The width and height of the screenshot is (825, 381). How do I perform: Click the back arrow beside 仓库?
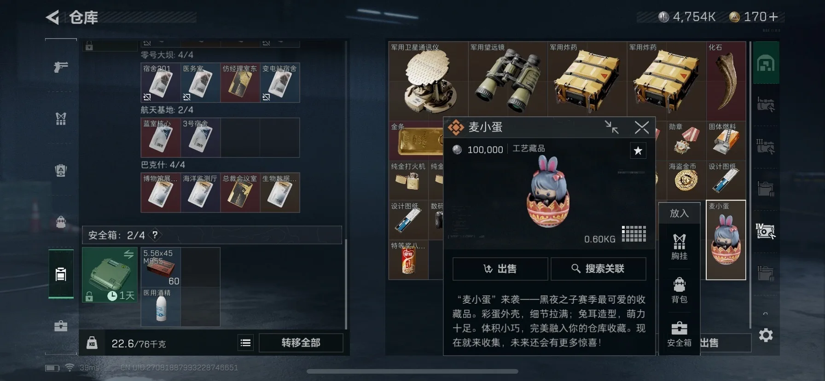pyautogui.click(x=52, y=17)
